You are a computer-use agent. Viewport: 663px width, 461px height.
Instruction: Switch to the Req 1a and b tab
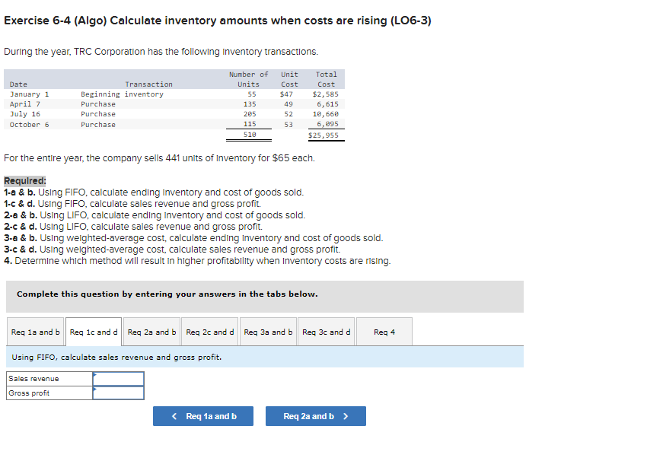33,331
